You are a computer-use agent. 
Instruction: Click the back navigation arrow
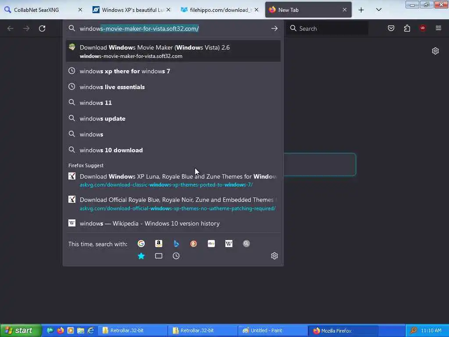click(11, 29)
